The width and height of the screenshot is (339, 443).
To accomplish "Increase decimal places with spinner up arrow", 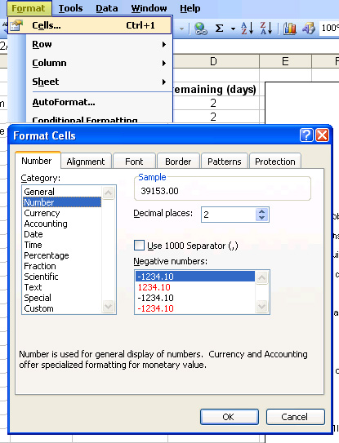I will pyautogui.click(x=261, y=211).
